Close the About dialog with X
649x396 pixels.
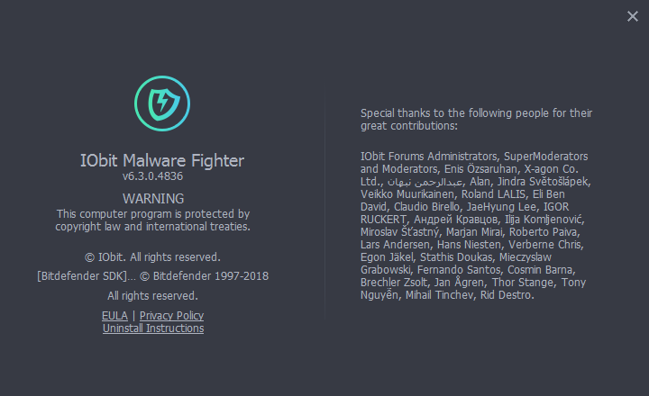[x=633, y=15]
